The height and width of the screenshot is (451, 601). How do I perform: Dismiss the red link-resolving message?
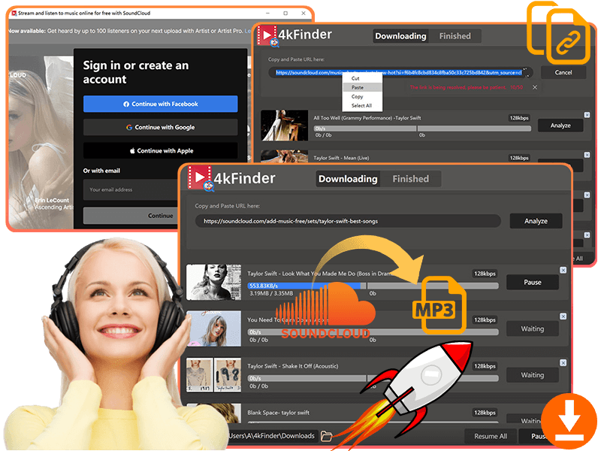click(535, 87)
